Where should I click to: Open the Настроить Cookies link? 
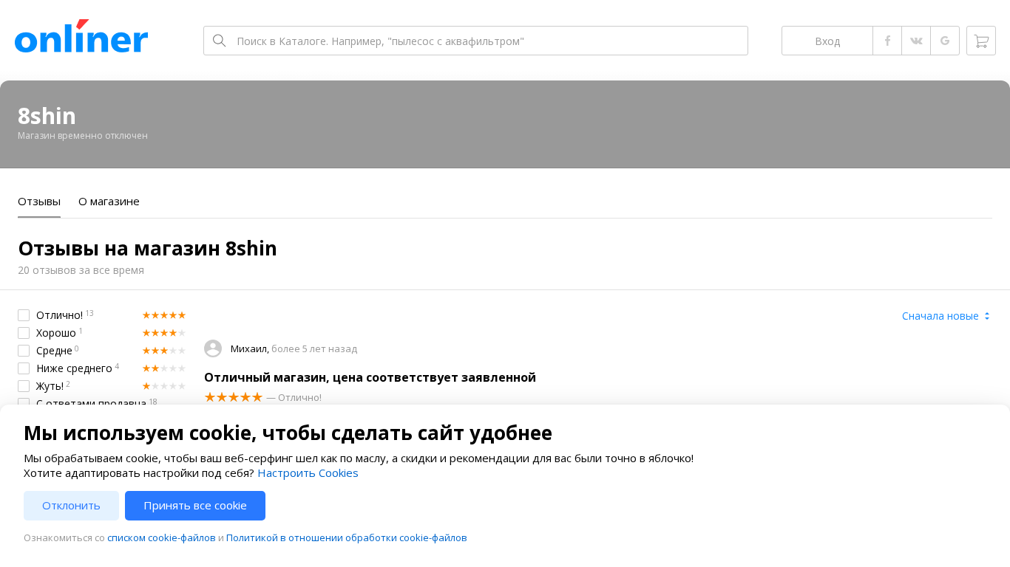click(x=308, y=473)
